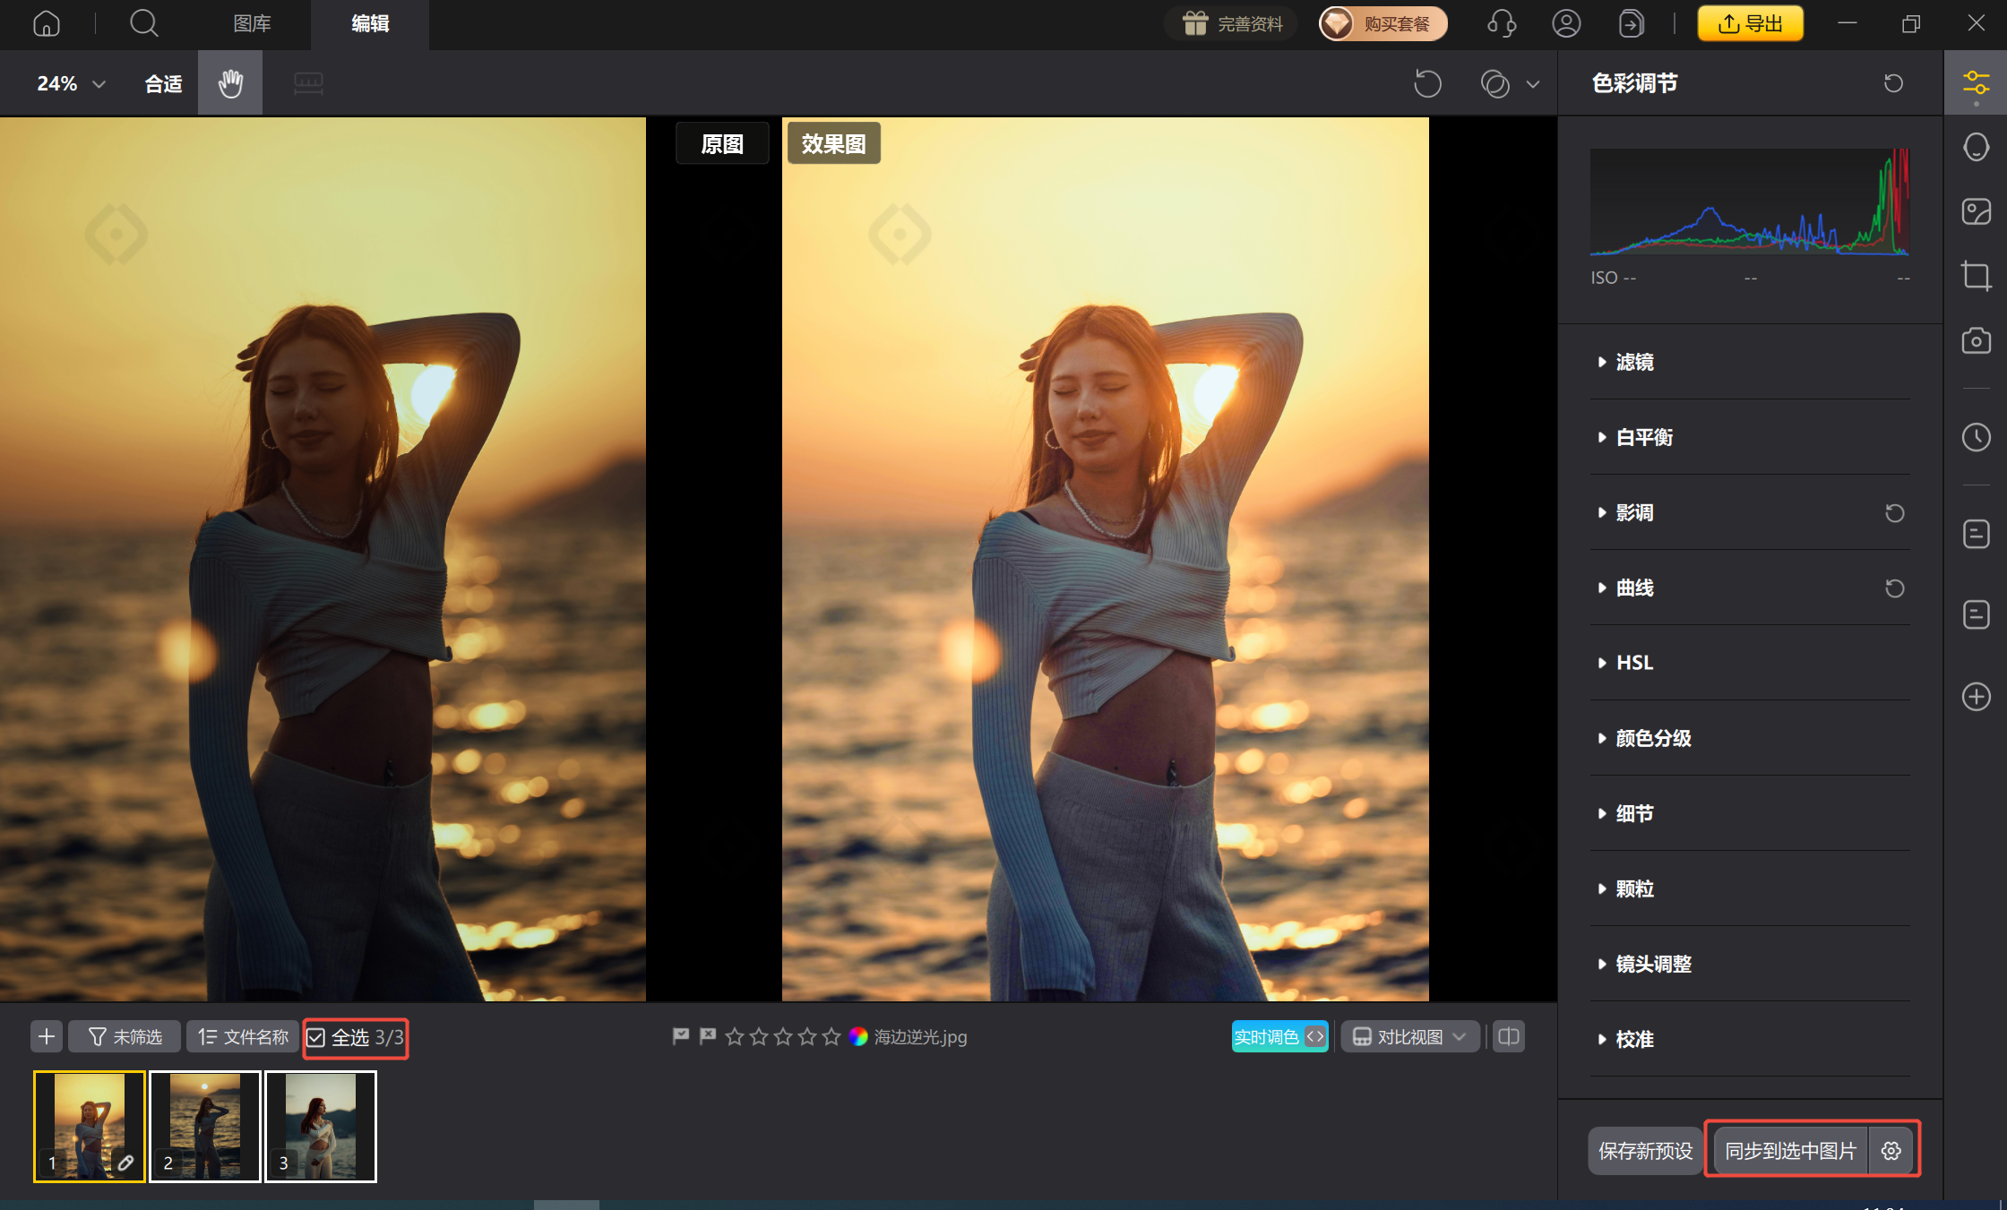Expand the 细节 detail section
This screenshot has width=2007, height=1210.
[1751, 813]
